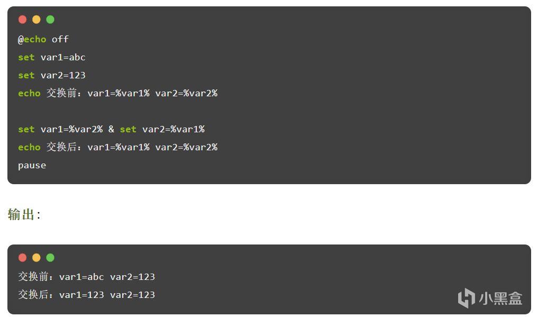Image resolution: width=538 pixels, height=317 pixels.
Task: Click the "set var1=abc" line
Action: 52,57
